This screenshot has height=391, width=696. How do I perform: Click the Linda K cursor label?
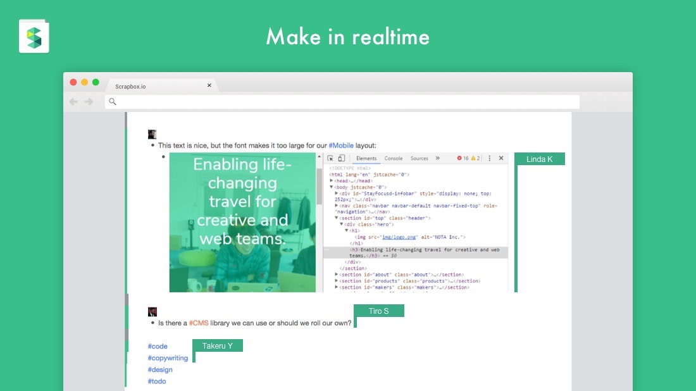(x=539, y=159)
